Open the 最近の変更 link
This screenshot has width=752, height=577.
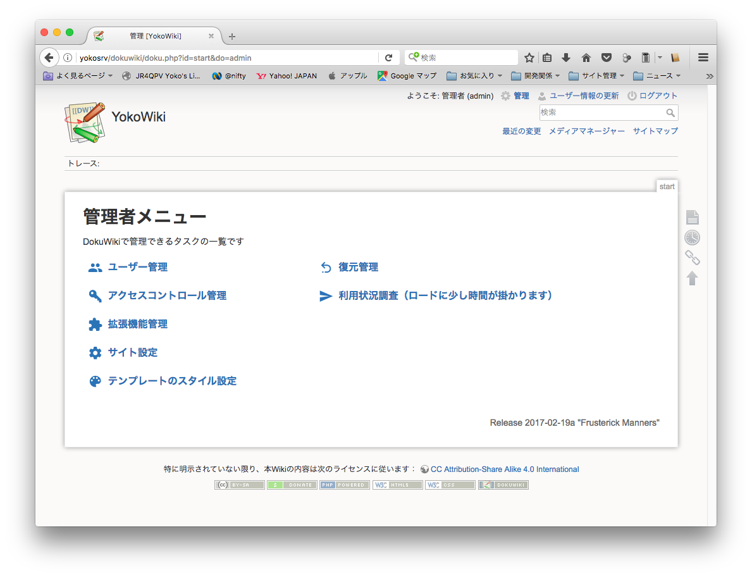pos(521,131)
